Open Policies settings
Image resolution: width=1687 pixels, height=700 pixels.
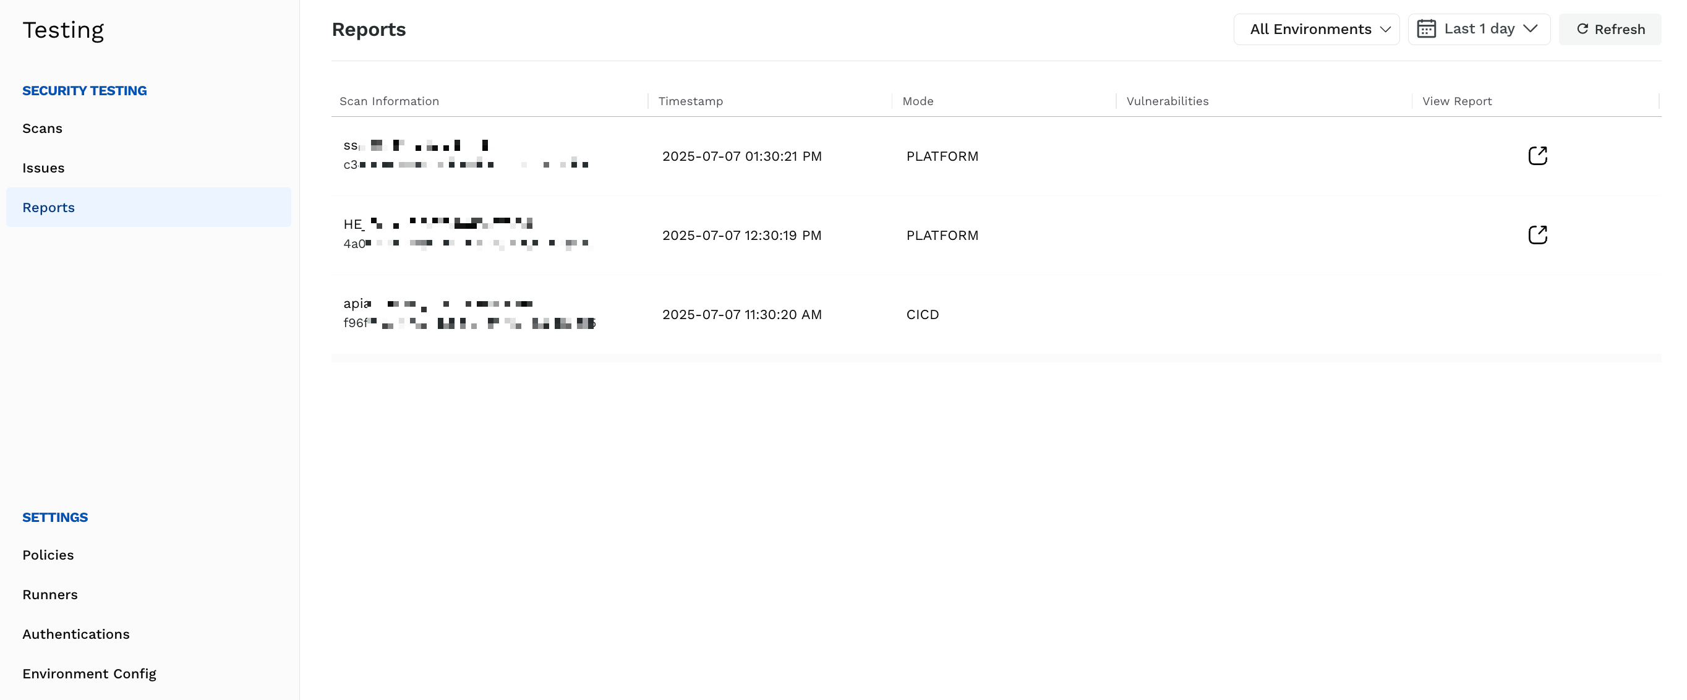tap(48, 555)
